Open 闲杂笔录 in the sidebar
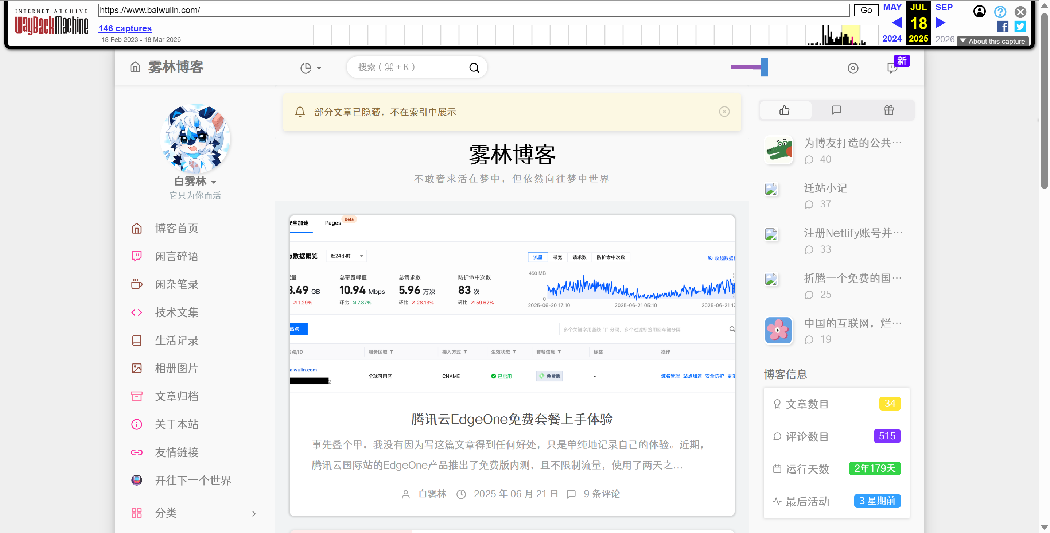This screenshot has width=1050, height=533. point(176,284)
